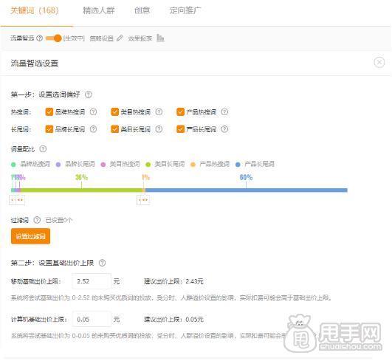Image resolution: width=392 pixels, height=361 pixels.
Task: Click slider handle at left end of ratio bar
Action: pyautogui.click(x=17, y=200)
